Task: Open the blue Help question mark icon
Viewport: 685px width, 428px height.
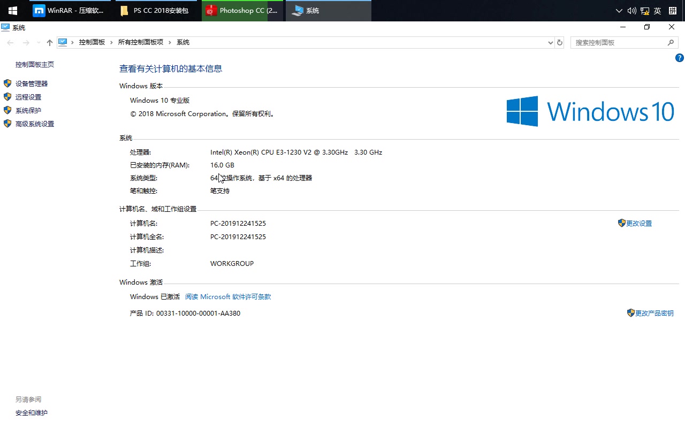Action: 679,58
